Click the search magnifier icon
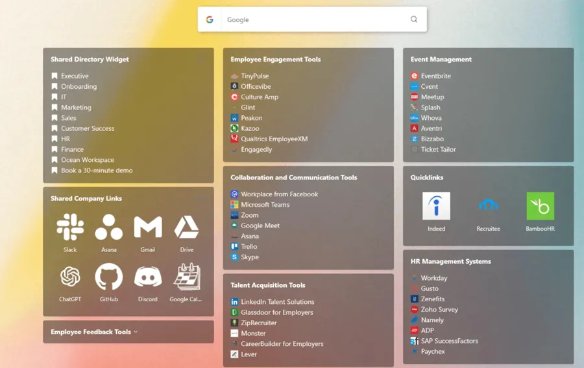The width and height of the screenshot is (584, 368). point(414,19)
